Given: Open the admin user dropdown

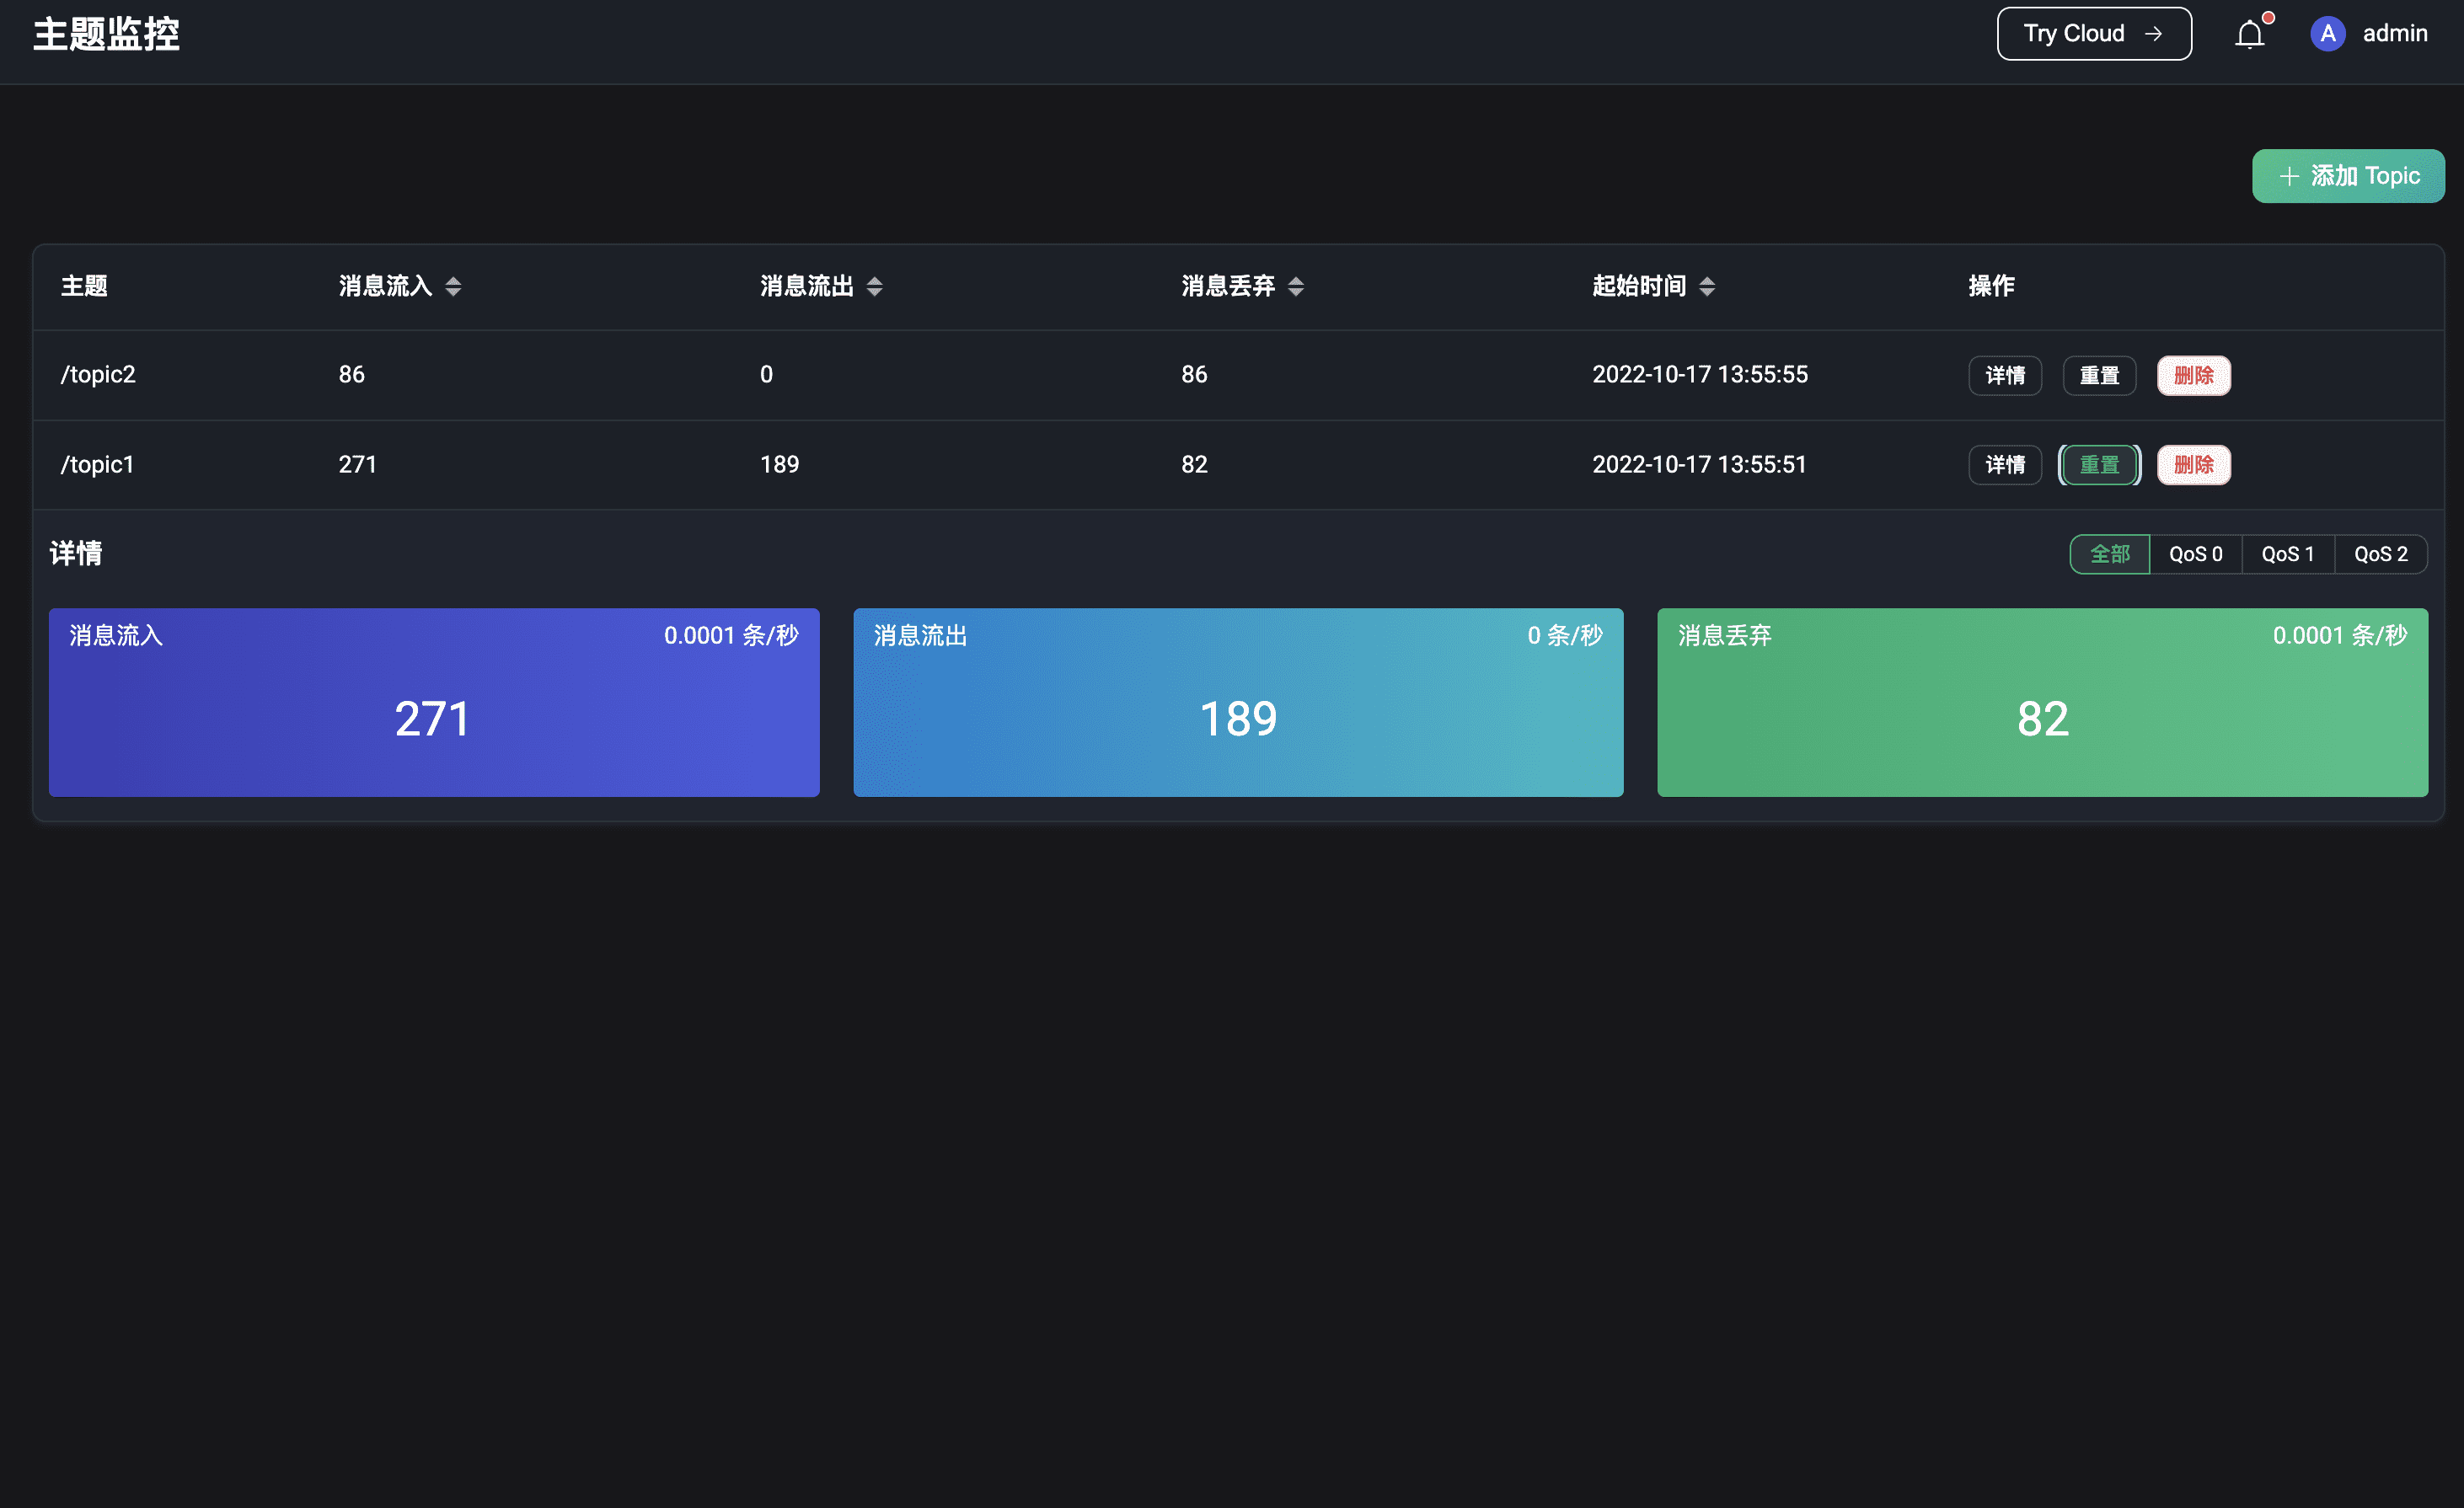Looking at the screenshot, I should (2394, 34).
